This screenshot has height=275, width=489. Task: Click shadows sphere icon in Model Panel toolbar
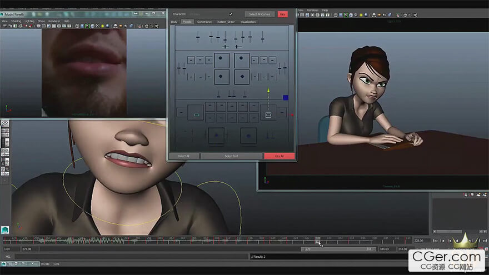coord(108,26)
